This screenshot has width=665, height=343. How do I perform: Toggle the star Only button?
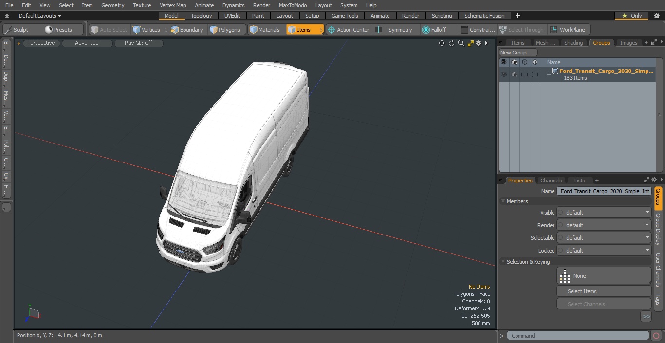[x=631, y=16]
